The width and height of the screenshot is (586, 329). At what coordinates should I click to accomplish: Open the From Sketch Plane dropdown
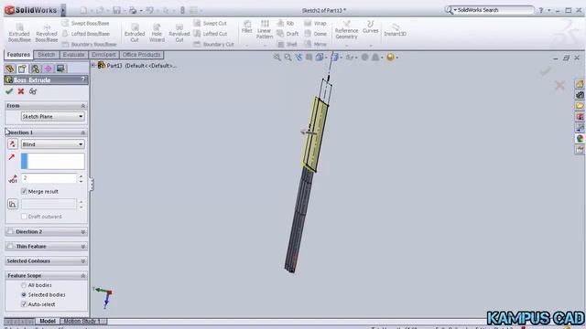[53, 116]
